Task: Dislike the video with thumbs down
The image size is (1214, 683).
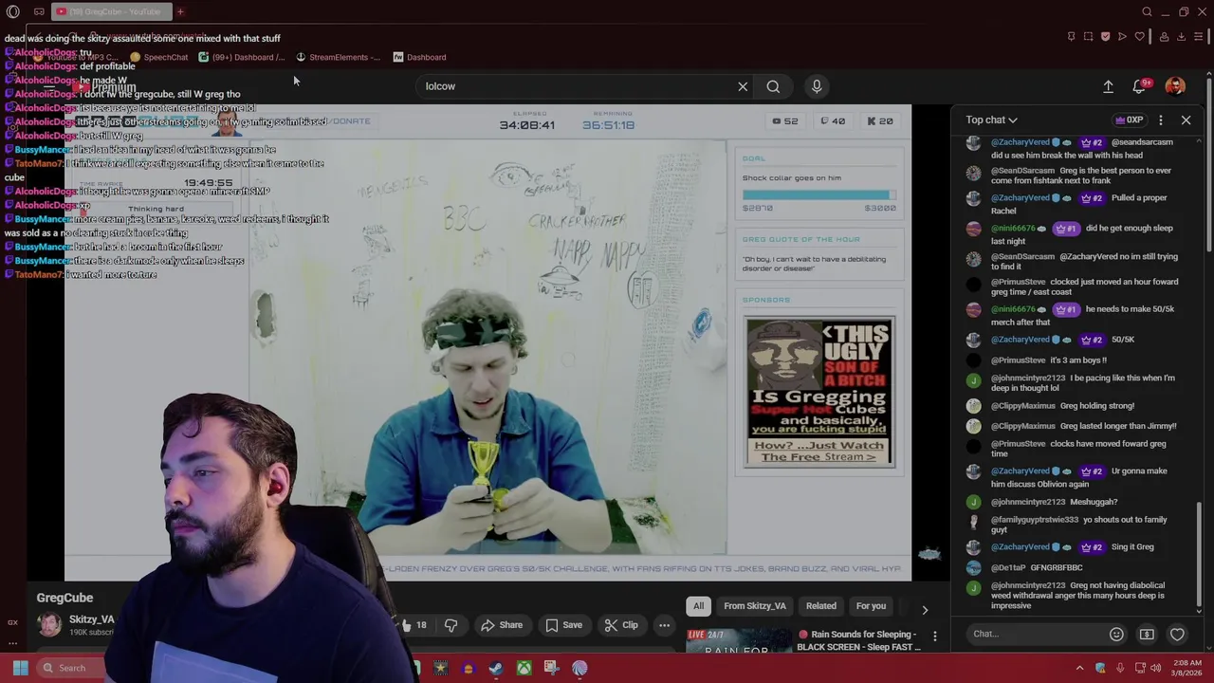Action: pyautogui.click(x=451, y=625)
